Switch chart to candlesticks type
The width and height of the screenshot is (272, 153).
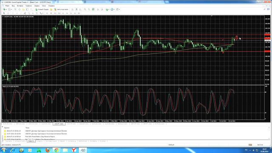click(76, 9)
